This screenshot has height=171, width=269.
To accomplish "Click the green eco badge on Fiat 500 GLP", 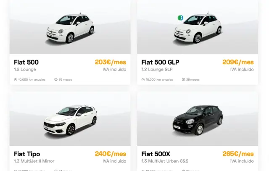I will (180, 18).
